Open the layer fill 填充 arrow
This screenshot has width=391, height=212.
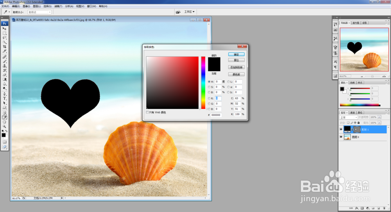(x=379, y=123)
